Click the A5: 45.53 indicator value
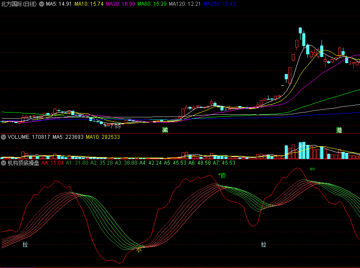Image resolution: width=360 pixels, height=268 pixels. 175,163
